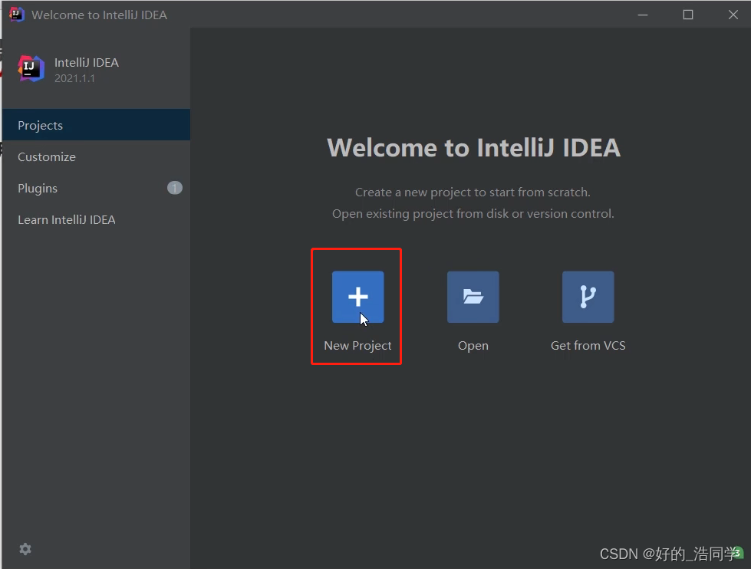Click the New Project label
Screen dimensions: 751x569
[357, 345]
